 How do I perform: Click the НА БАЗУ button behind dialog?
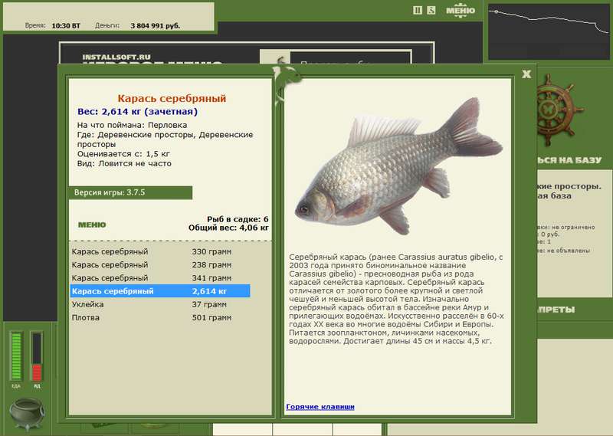click(x=569, y=160)
